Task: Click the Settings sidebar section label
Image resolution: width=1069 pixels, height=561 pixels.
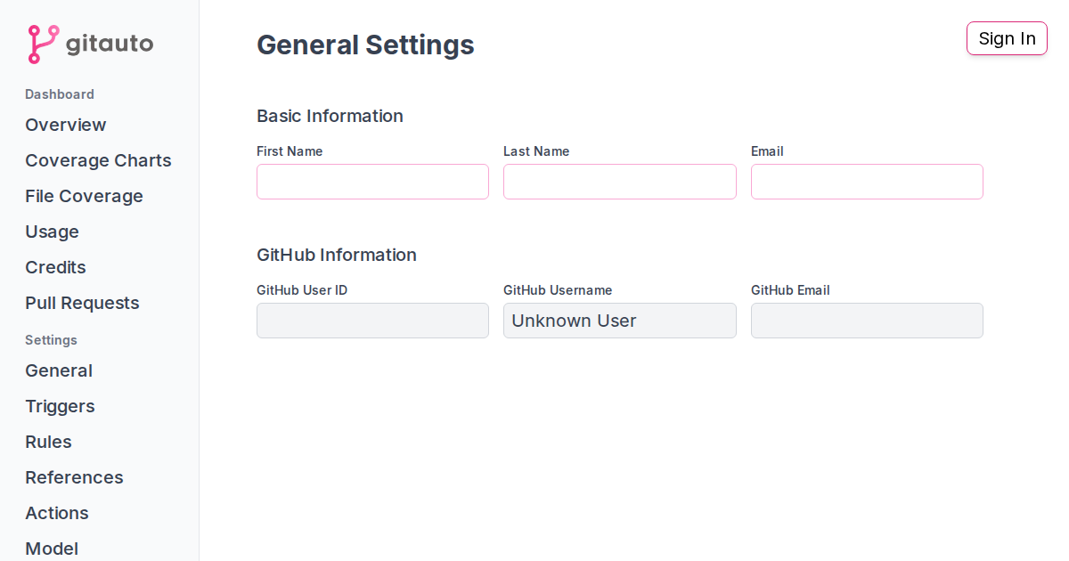Action: pyautogui.click(x=51, y=340)
